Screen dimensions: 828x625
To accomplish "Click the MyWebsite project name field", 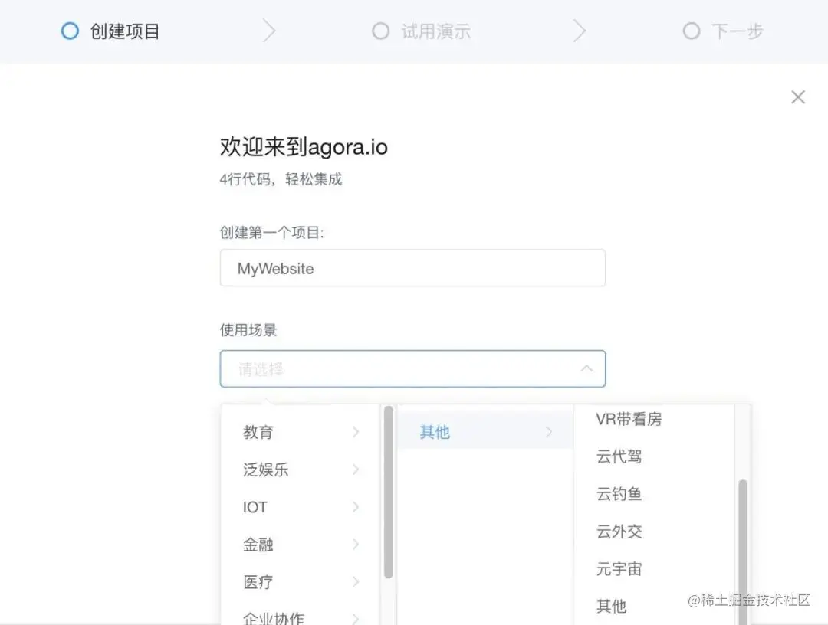I will coord(413,268).
